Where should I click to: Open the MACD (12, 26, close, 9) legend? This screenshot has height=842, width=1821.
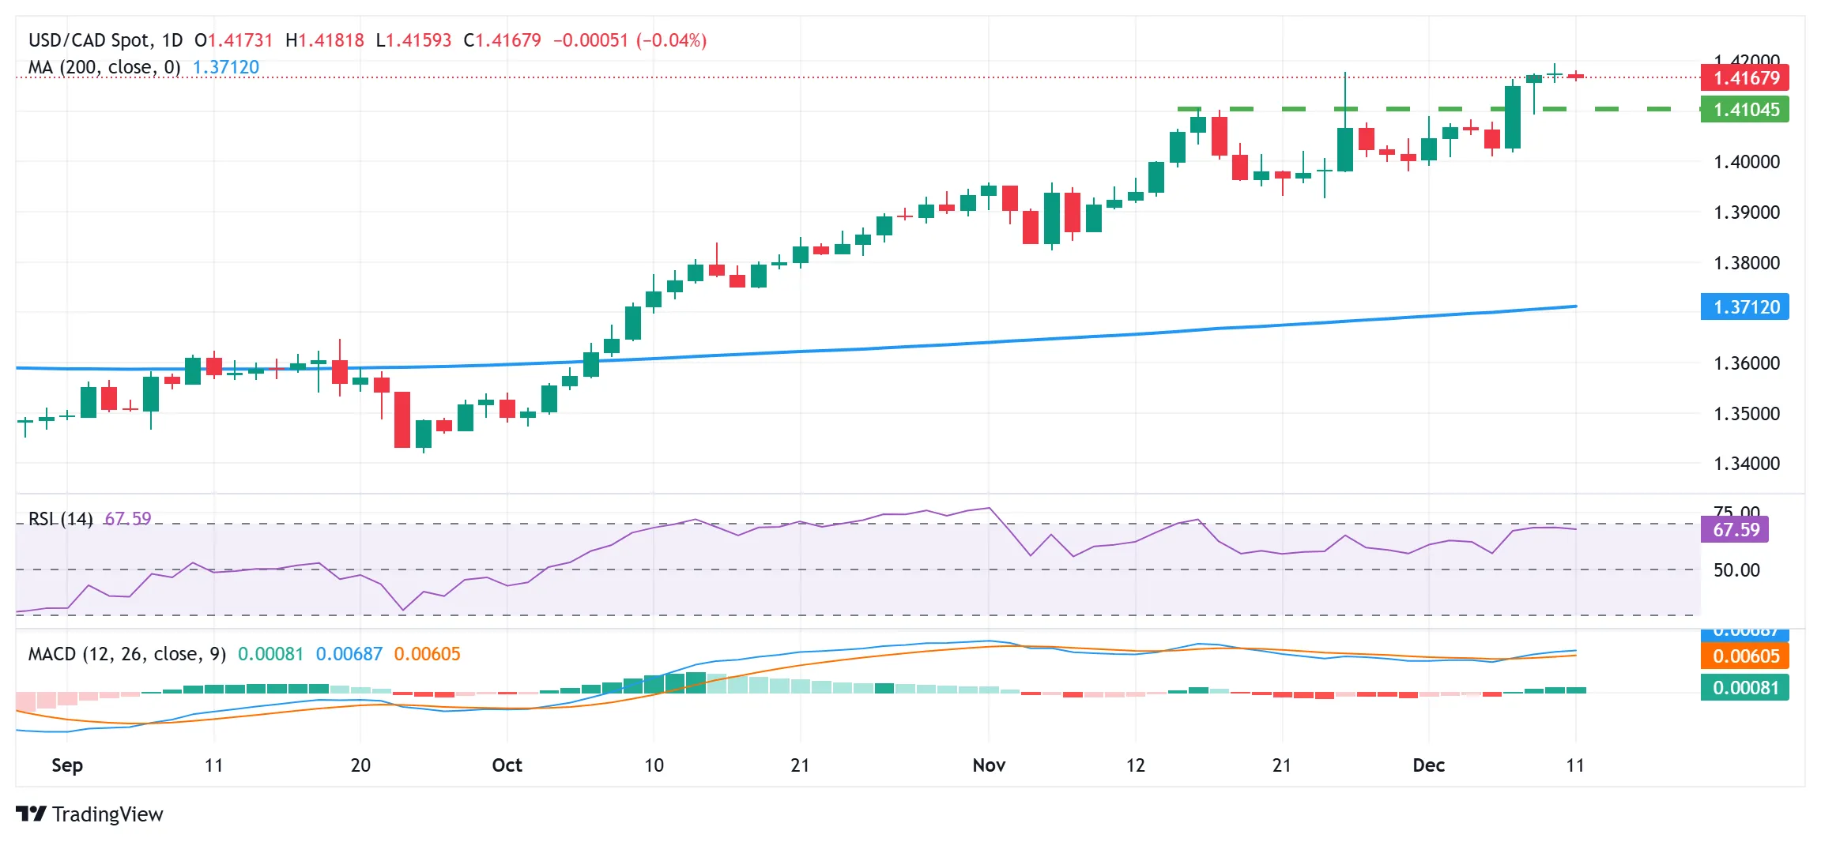click(x=127, y=654)
